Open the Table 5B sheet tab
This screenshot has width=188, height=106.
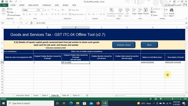point(66,95)
